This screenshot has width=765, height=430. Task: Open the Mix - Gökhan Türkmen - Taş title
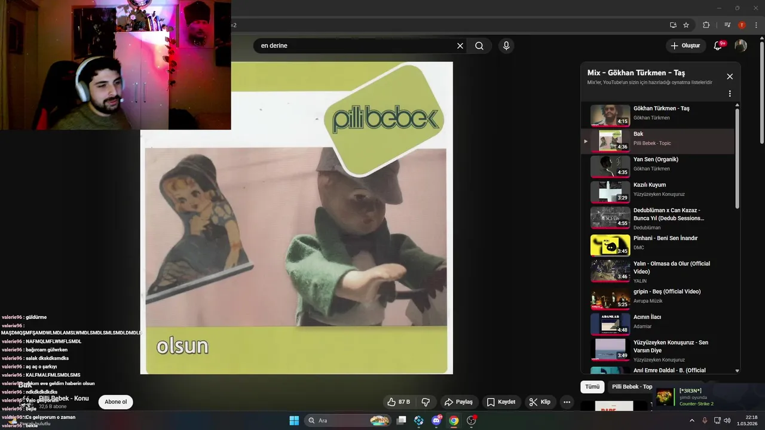click(636, 73)
